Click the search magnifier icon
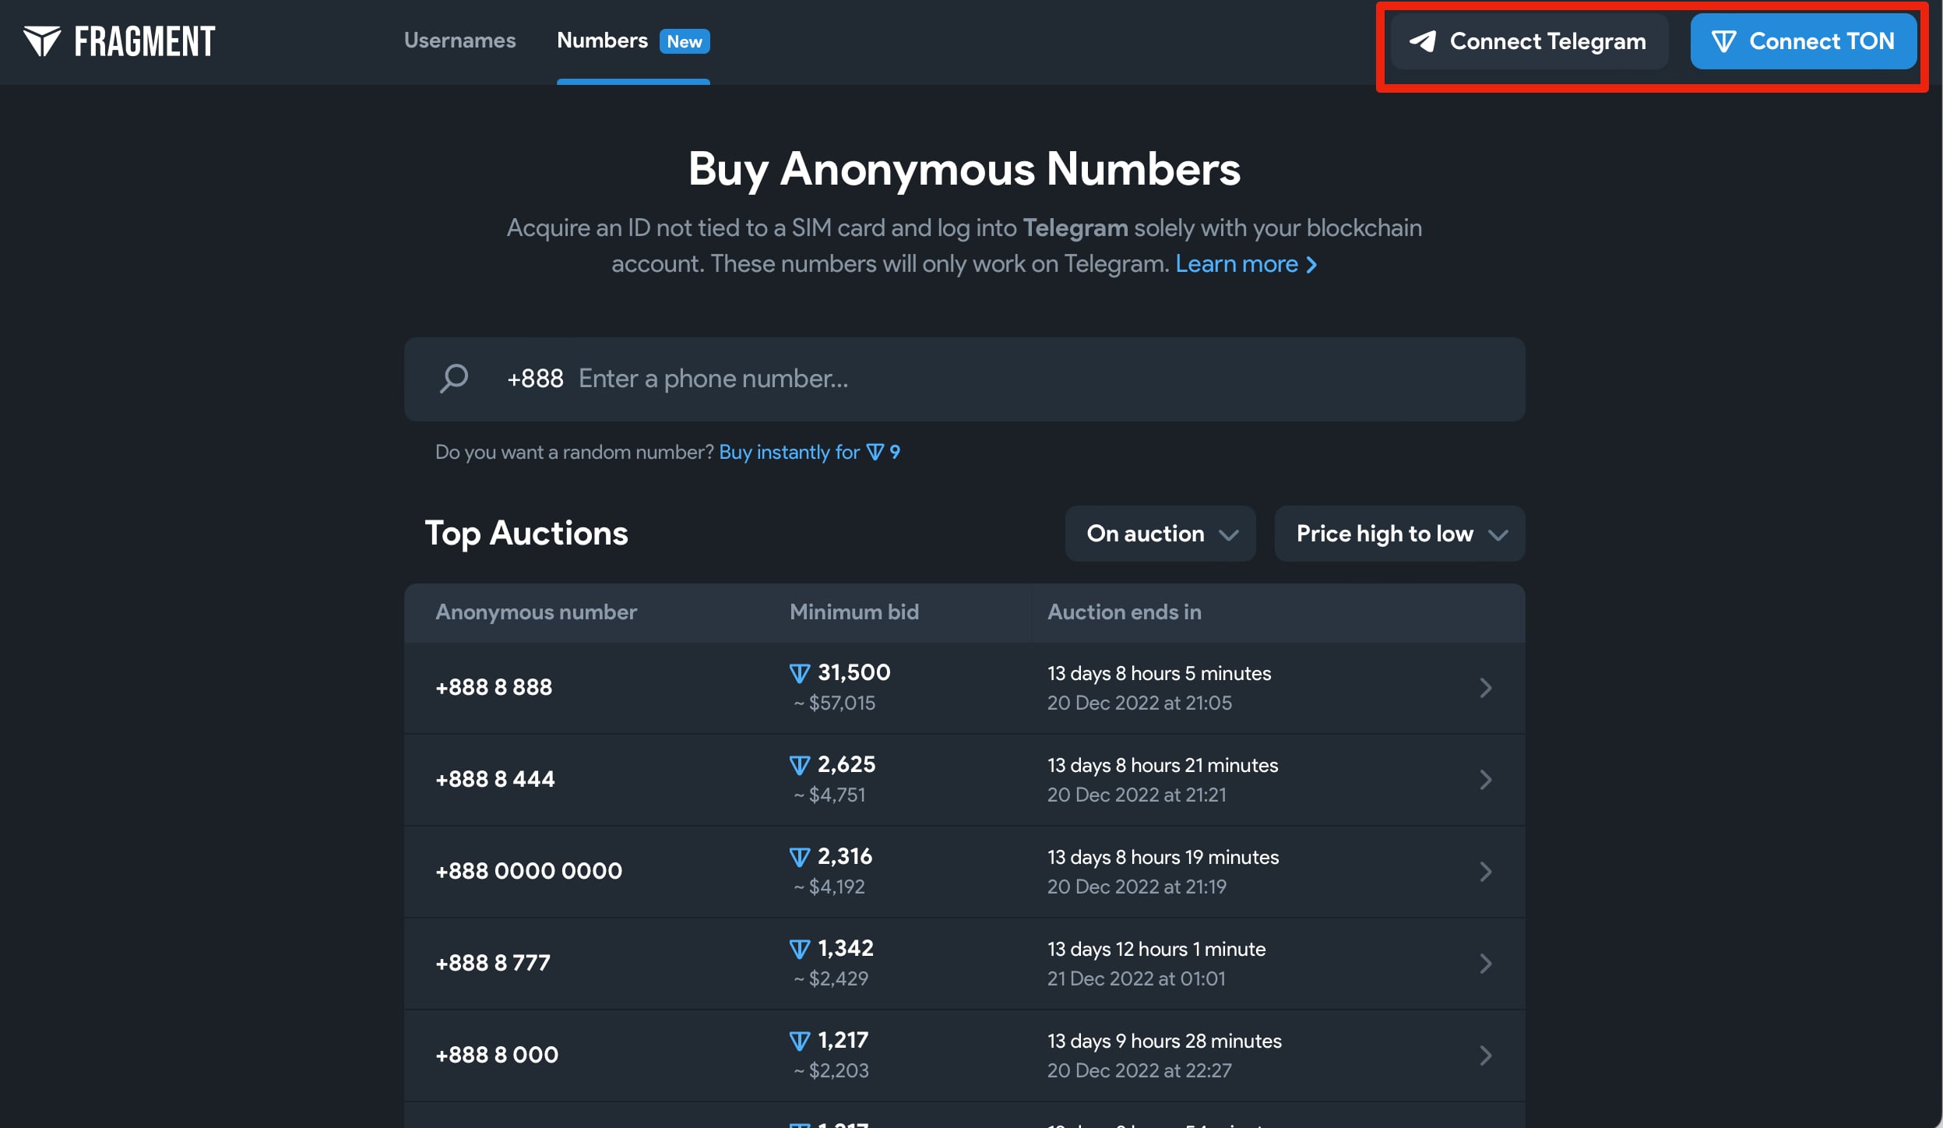 [454, 379]
